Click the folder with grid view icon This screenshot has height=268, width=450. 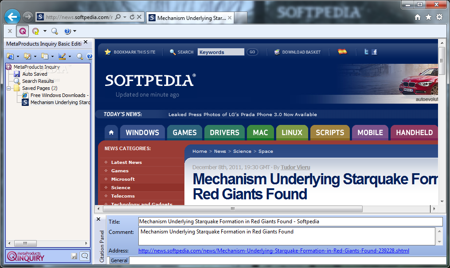[45, 56]
